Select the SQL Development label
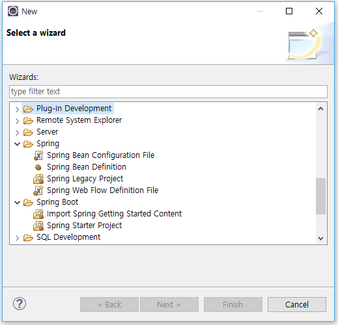The height and width of the screenshot is (325, 338). coord(68,237)
